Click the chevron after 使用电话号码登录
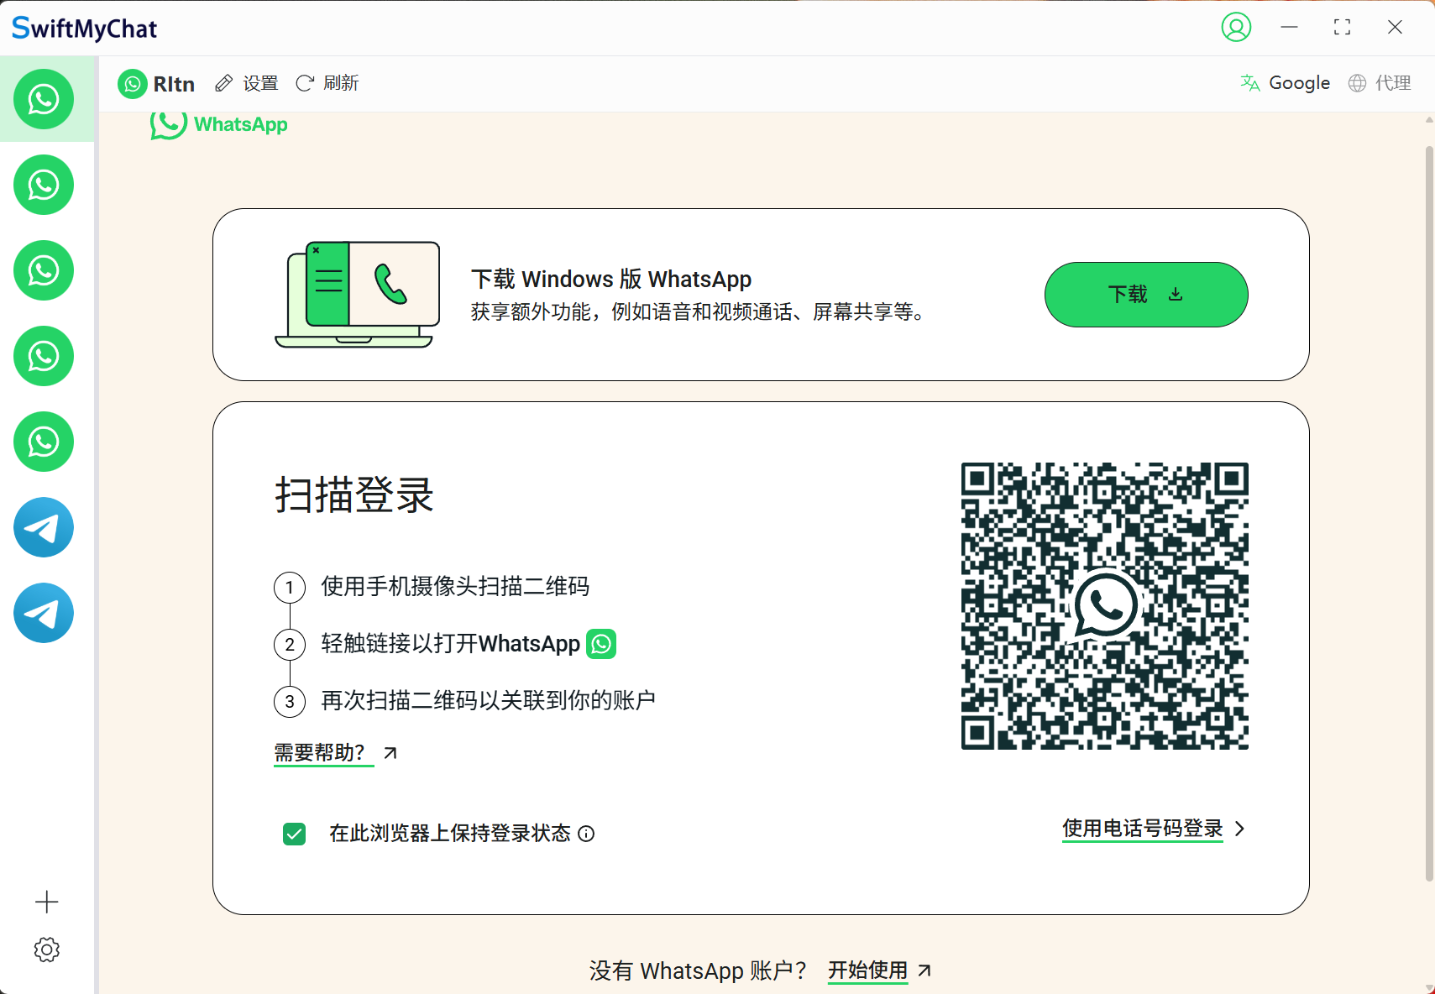The image size is (1435, 994). click(1240, 829)
